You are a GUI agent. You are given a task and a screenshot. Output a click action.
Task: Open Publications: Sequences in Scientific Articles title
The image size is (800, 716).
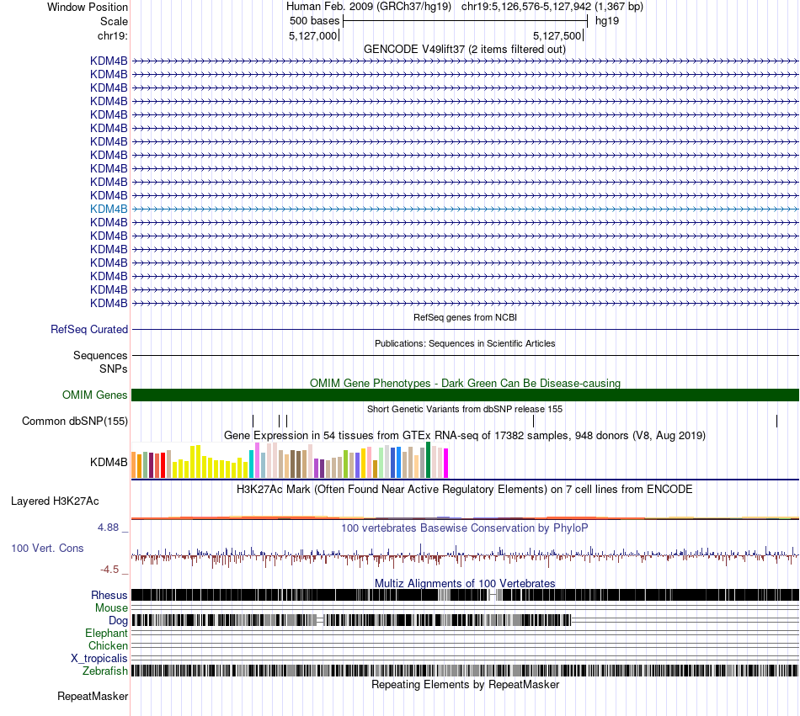pos(465,343)
